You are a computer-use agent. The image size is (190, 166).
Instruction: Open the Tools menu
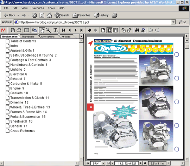point(51,8)
